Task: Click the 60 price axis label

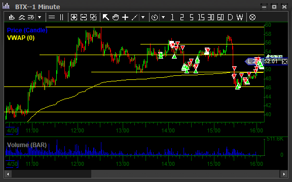Action: pyautogui.click(x=268, y=25)
